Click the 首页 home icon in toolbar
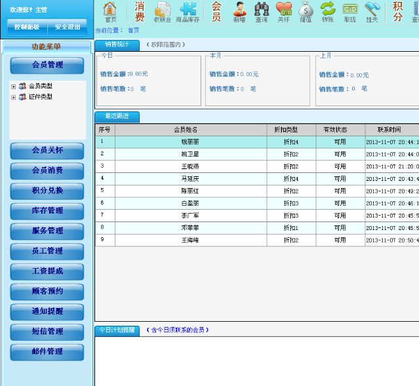This screenshot has height=386, width=419. coord(110,11)
